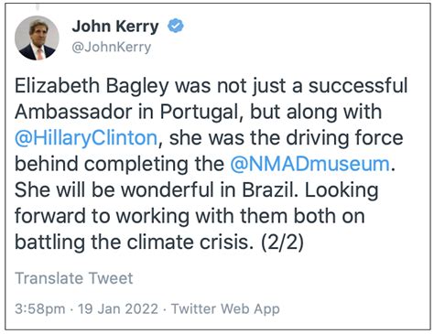This screenshot has height=334, width=434.
Task: Click the word wonderful in the tweet
Action: (168, 190)
